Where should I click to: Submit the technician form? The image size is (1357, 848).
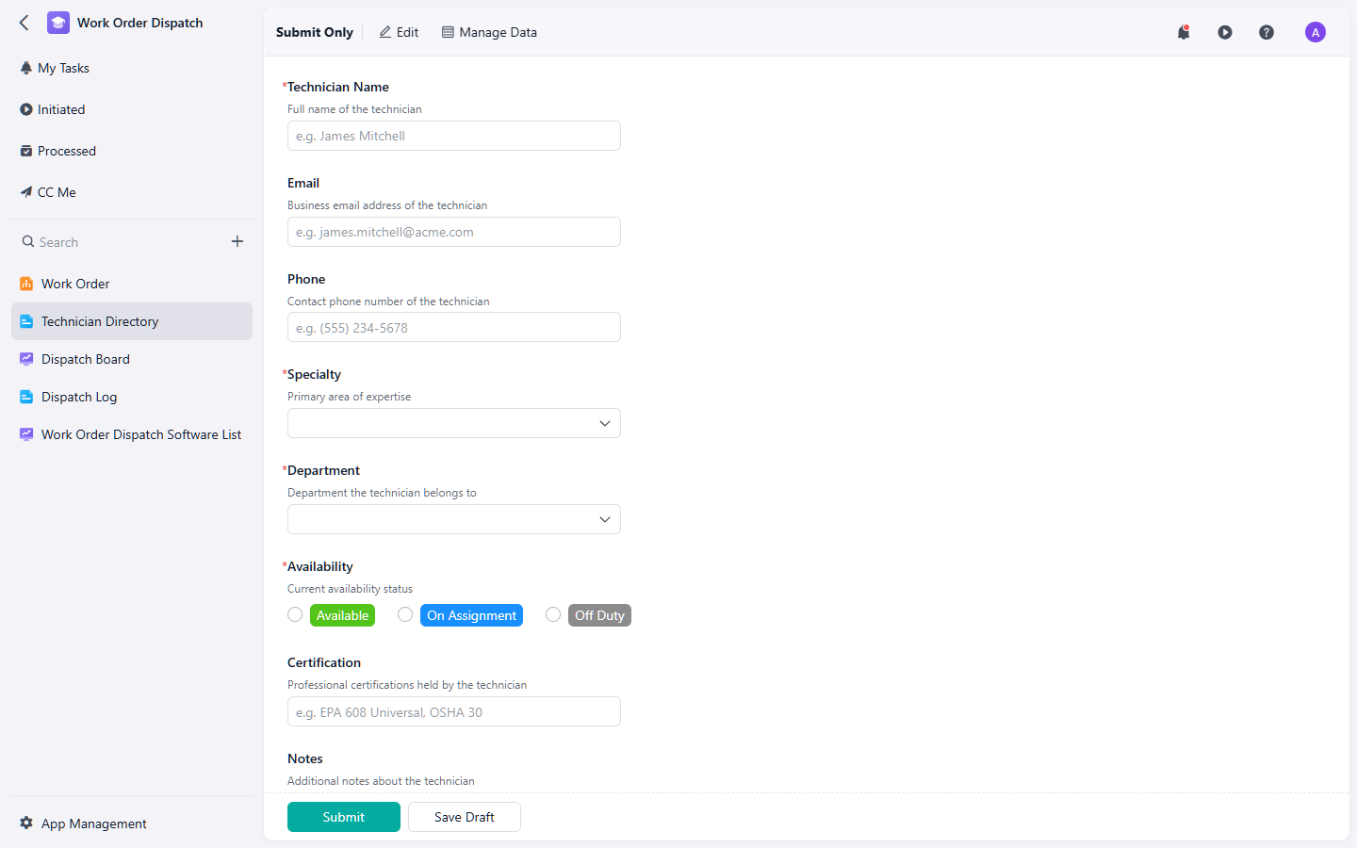coord(344,817)
